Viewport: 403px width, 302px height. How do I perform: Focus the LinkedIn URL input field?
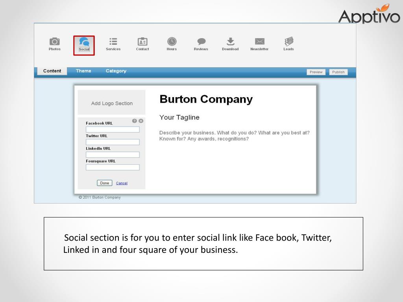(113, 155)
